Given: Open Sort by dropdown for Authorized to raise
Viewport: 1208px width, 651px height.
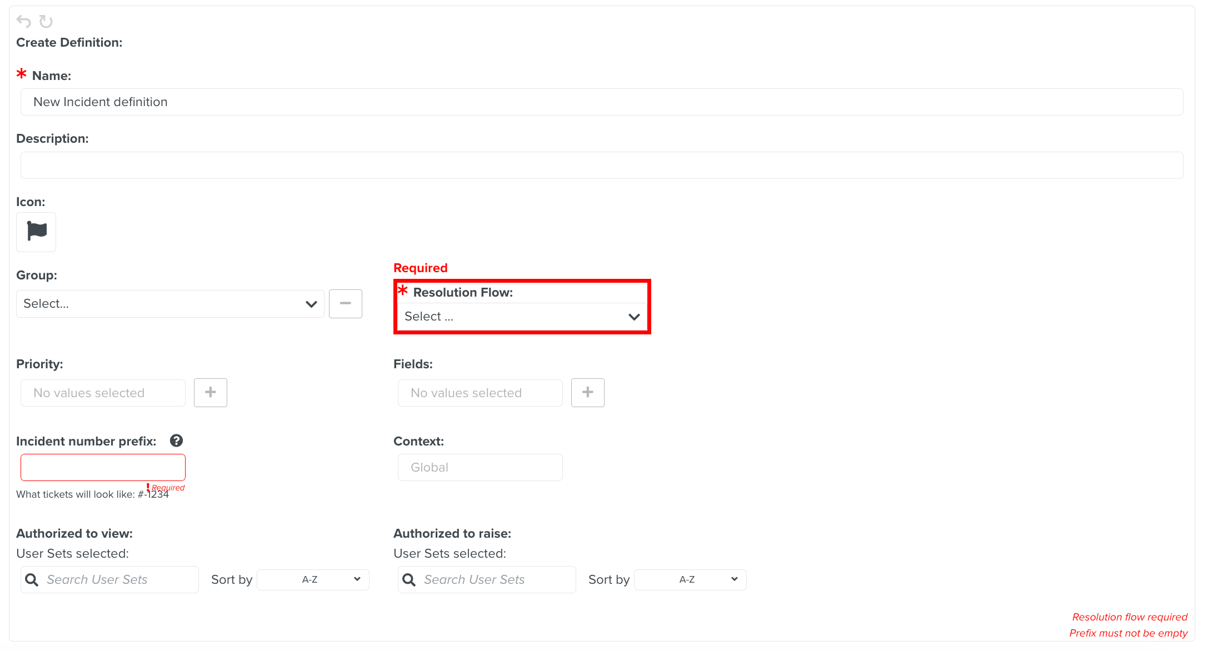Looking at the screenshot, I should (x=690, y=579).
